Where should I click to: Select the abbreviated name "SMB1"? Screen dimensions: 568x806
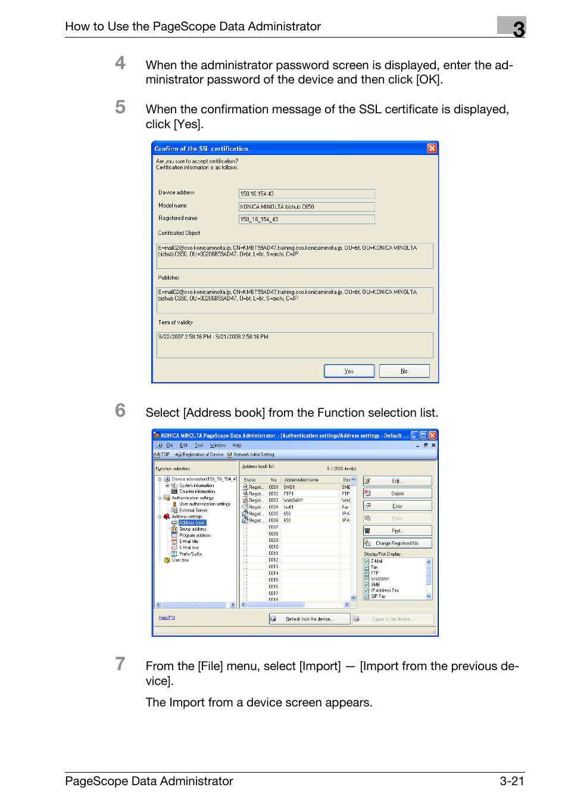[289, 487]
